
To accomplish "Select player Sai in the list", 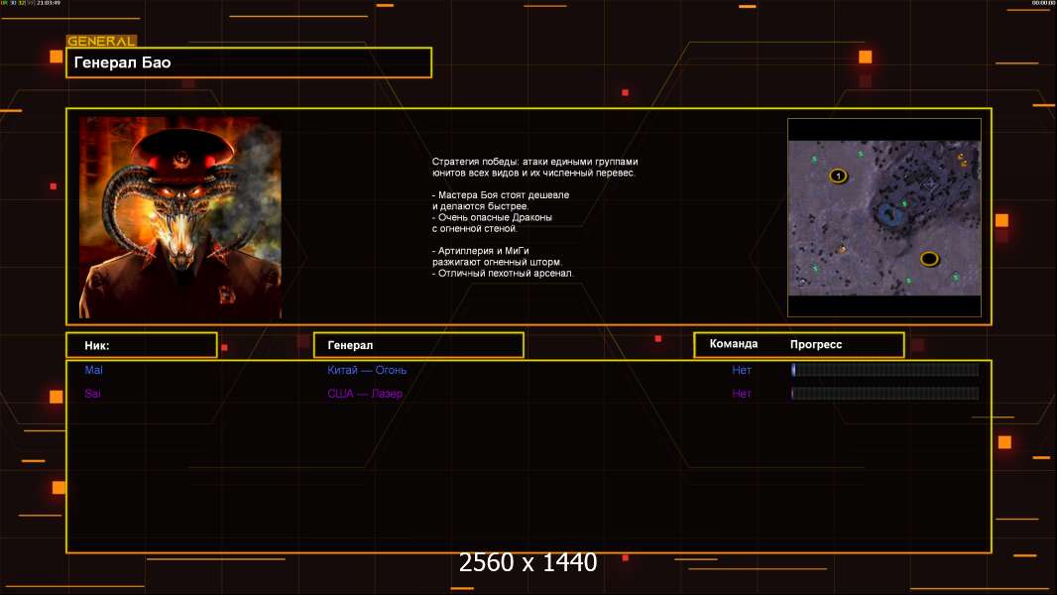I will [92, 394].
